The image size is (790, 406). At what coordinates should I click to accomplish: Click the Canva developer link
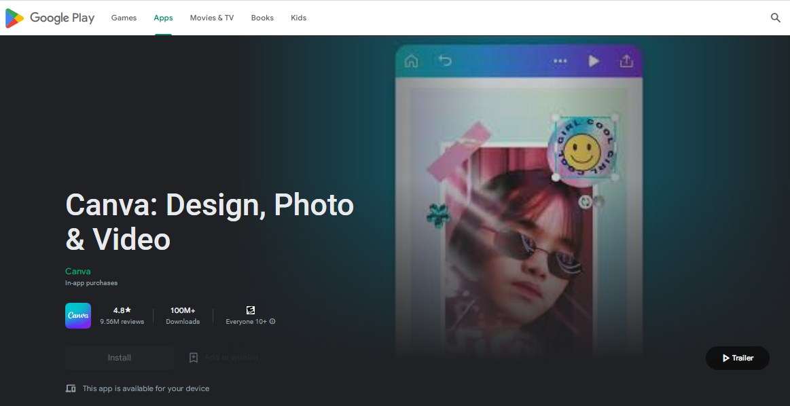tap(78, 271)
